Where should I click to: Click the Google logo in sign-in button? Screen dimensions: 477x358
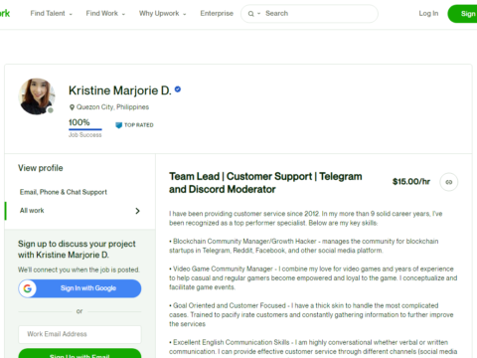click(28, 288)
